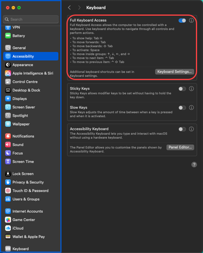Screen dimensions: 203x253
Task: Select the Accessibility icon in sidebar
Action: tap(8, 56)
